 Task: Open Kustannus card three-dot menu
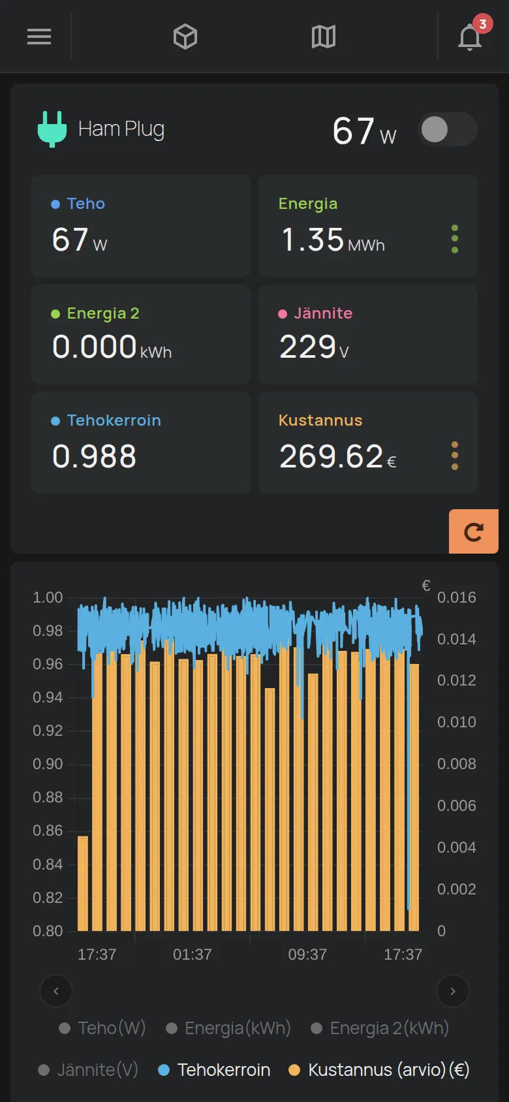pyautogui.click(x=455, y=456)
